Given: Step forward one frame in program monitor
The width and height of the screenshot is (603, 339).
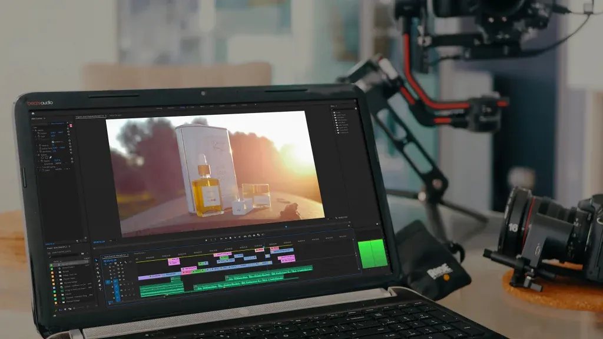Looking at the screenshot, I should pyautogui.click(x=235, y=237).
